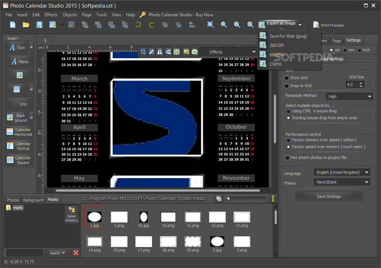Zoom to fit the page

211,25
